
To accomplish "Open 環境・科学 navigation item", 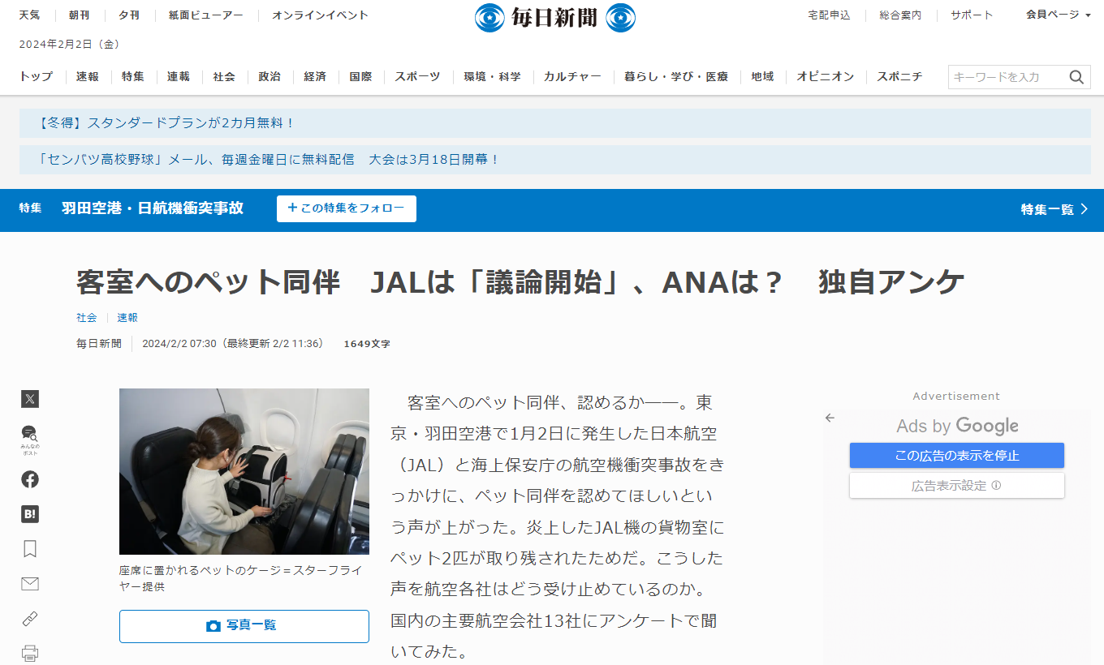I will (492, 76).
